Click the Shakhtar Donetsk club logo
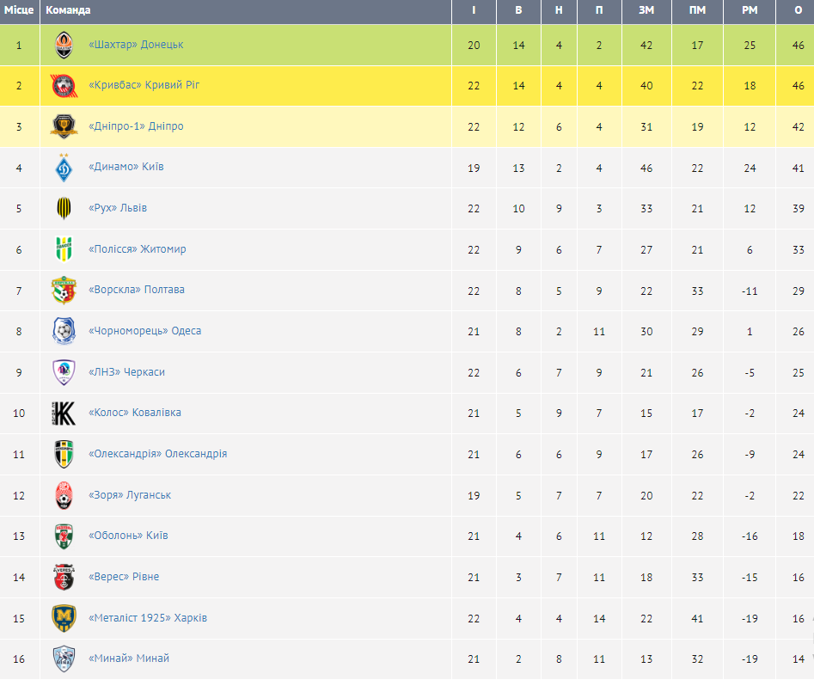The image size is (814, 680). point(64,45)
